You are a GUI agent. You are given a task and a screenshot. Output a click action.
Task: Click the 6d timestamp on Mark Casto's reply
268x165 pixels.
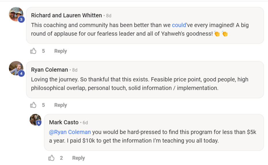tap(85, 123)
